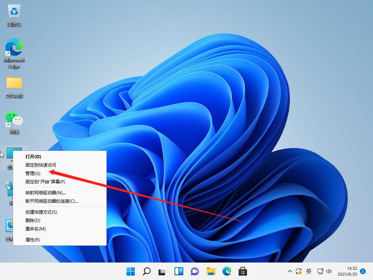Open the Windows Start menu

[x=130, y=271]
